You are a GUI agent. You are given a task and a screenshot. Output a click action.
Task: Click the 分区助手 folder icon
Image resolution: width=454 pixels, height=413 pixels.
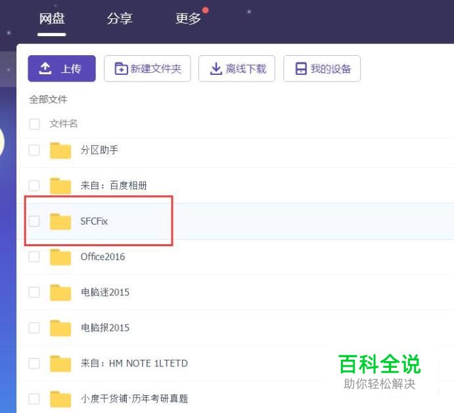60,150
